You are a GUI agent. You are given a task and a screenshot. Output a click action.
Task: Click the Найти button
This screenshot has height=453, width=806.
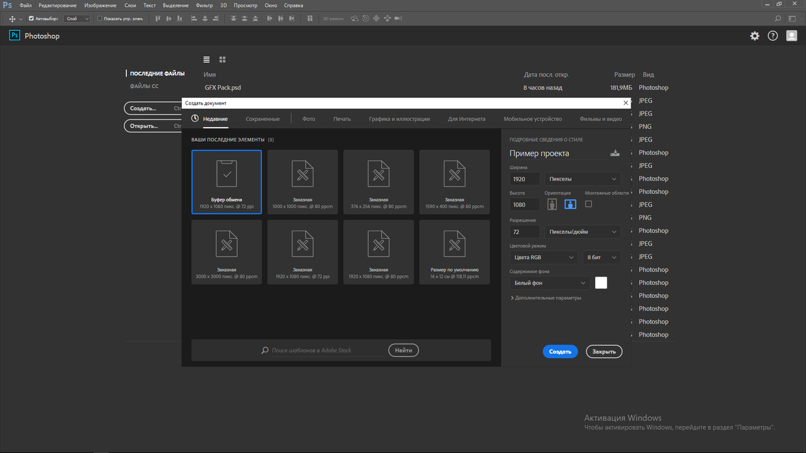[x=404, y=350]
